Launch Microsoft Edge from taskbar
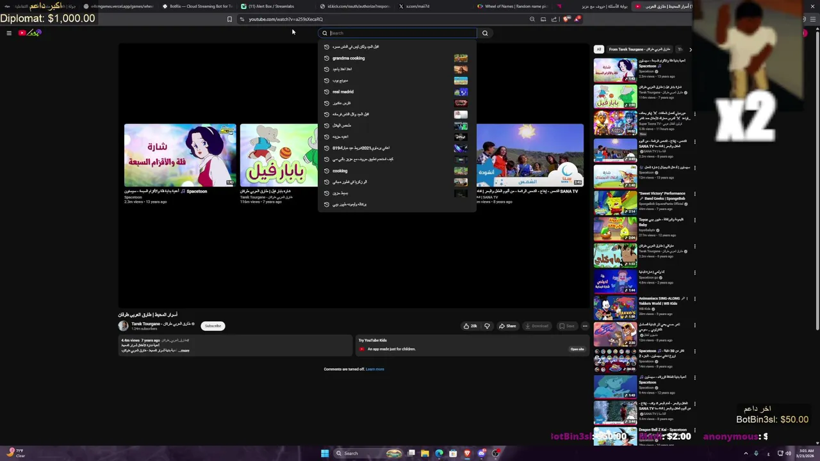 [439, 453]
